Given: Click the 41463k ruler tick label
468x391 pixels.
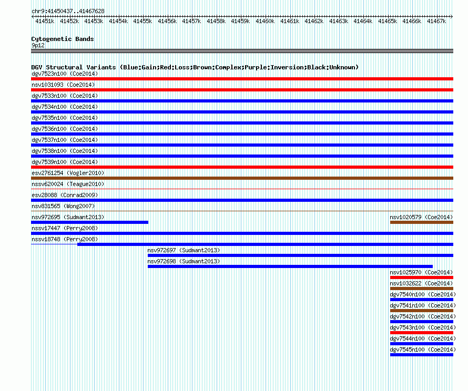Looking at the screenshot, I should coord(339,21).
